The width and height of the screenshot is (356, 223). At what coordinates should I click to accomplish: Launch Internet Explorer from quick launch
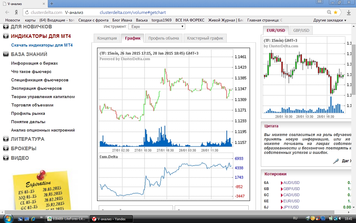pyautogui.click(x=33, y=218)
